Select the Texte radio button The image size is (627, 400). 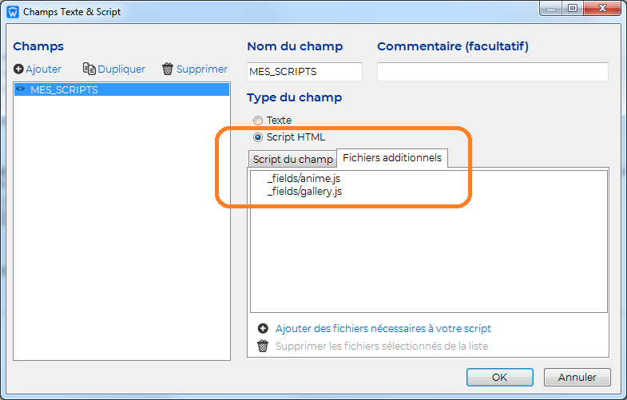(258, 121)
